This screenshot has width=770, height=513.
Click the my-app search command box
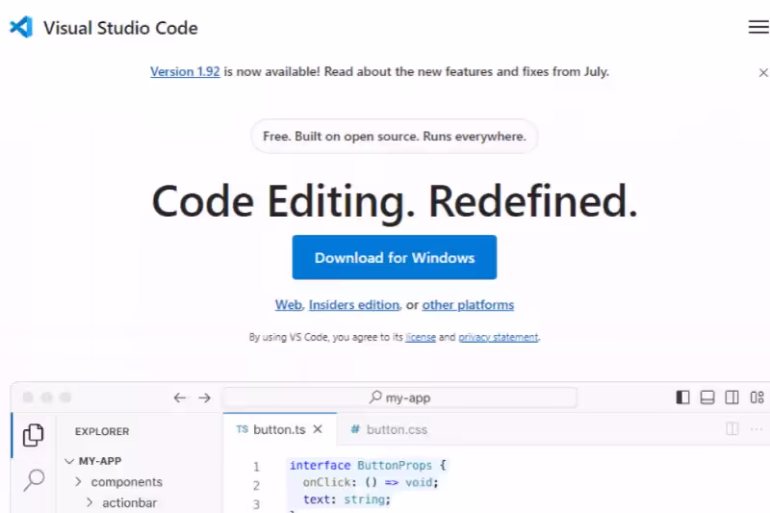coord(399,398)
